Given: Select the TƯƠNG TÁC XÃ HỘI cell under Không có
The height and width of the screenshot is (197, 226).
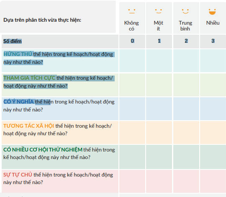Looking at the screenshot, I should [132, 132].
